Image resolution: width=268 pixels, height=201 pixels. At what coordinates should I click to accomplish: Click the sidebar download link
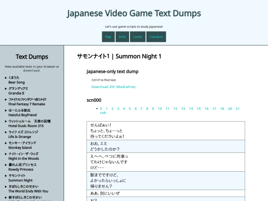click(x=32, y=70)
